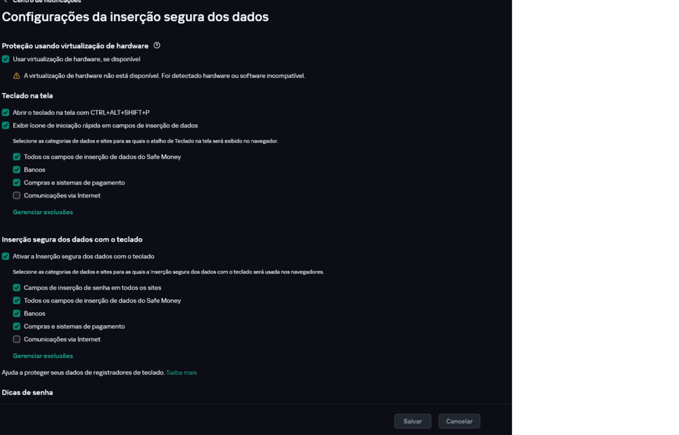Toggle 'Bancos' checkbox under 'Teclado na tela'

click(17, 170)
